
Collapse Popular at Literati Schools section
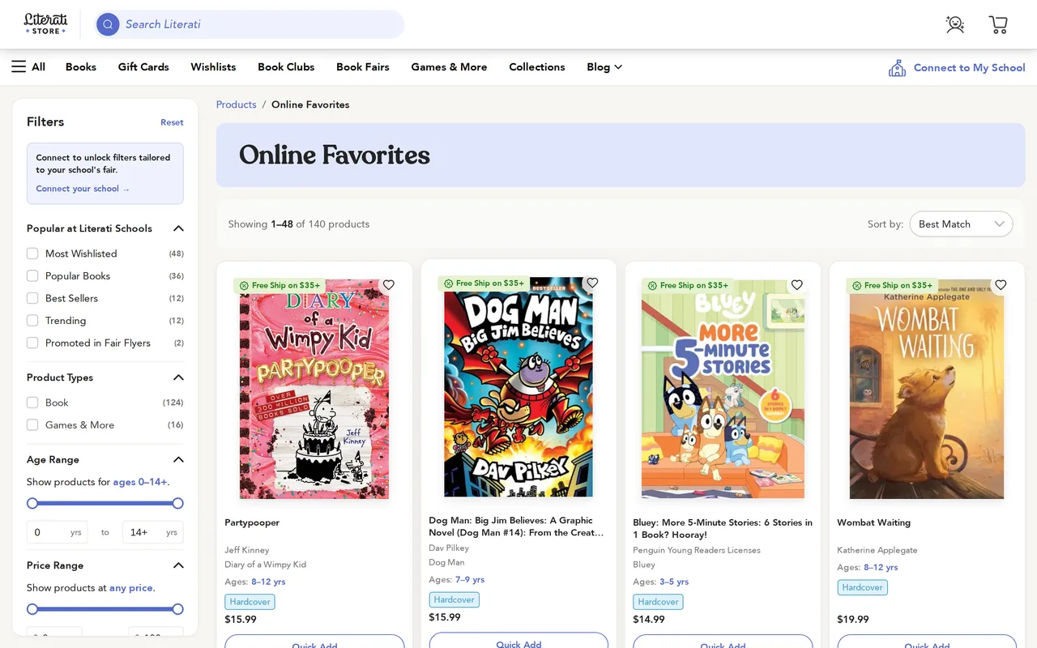(x=178, y=228)
